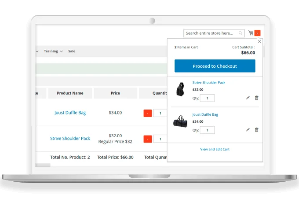
Task: Expand the Training menu
Action: coord(53,51)
